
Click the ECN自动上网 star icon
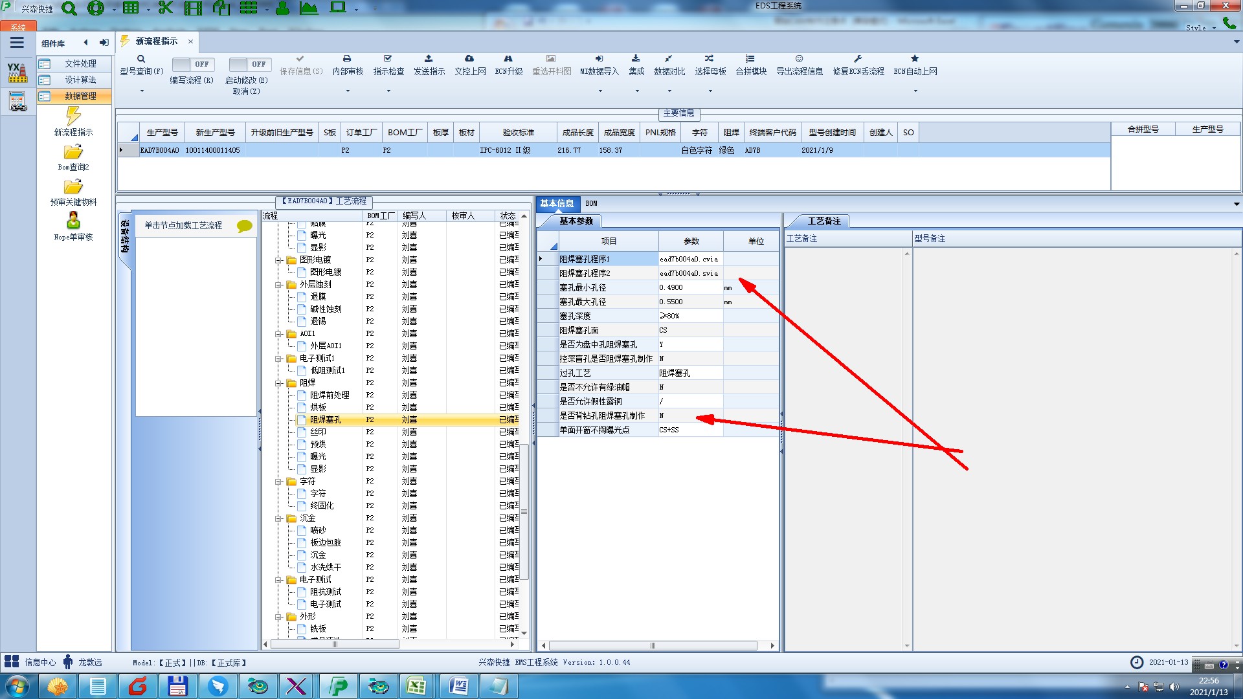(x=915, y=59)
